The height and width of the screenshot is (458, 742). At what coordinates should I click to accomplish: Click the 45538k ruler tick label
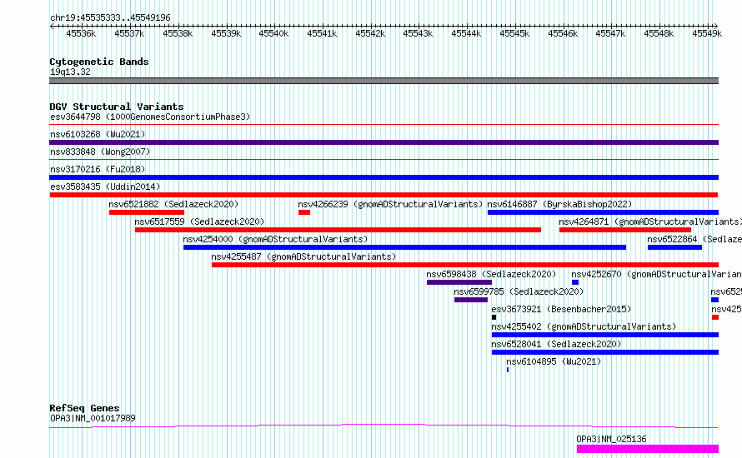click(x=178, y=33)
